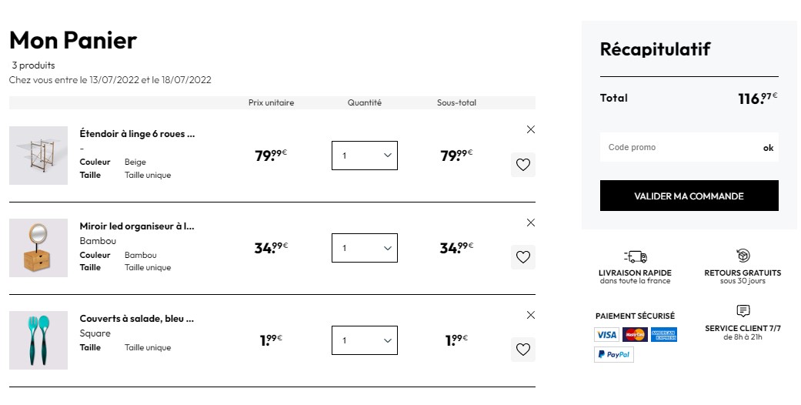Open quantity dropdown for Étendoir à linge

[x=365, y=156]
